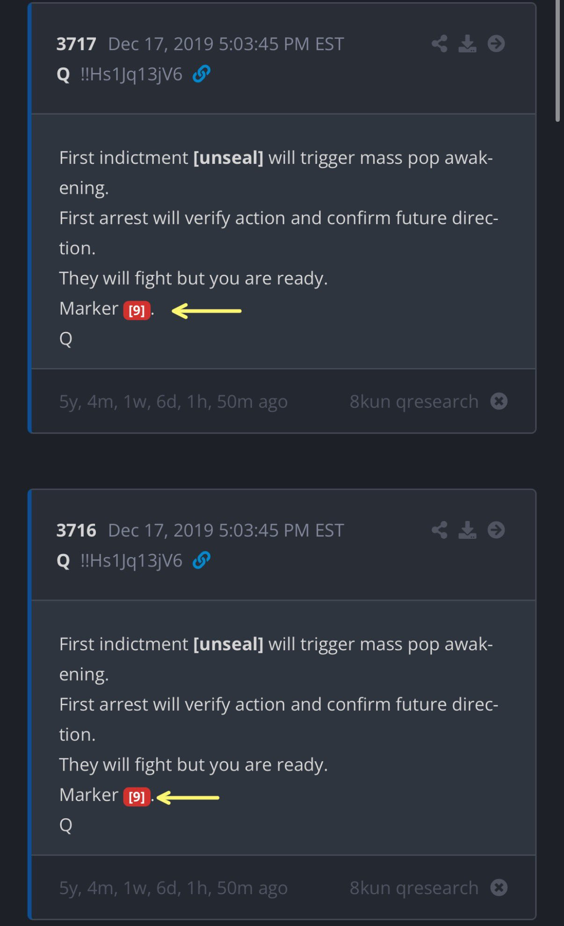Open 8kun qresearch source for post 3716
This screenshot has width=564, height=926.
[x=414, y=888]
